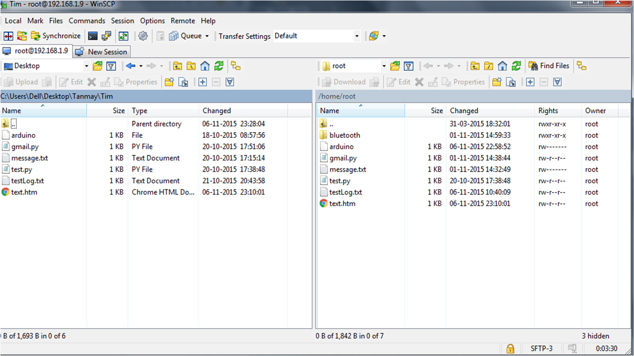This screenshot has width=634, height=356.
Task: Click remote Open Directory folder icon
Action: (395, 66)
